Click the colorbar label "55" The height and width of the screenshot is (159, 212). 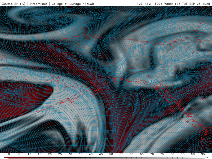point(121,154)
